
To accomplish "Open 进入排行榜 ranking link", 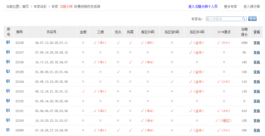I will (251, 6).
